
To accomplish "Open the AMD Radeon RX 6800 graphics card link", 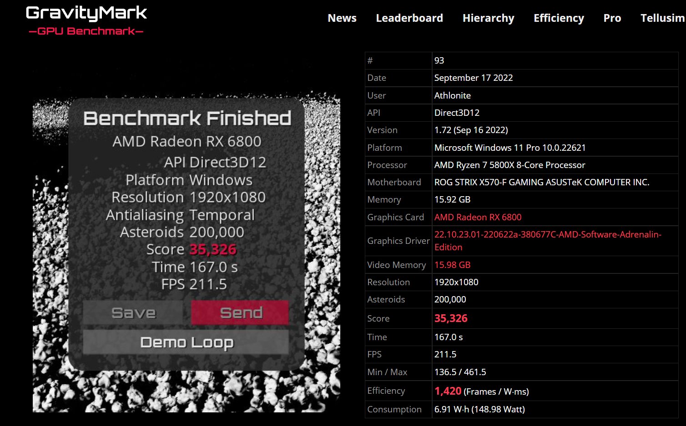I will [x=478, y=217].
